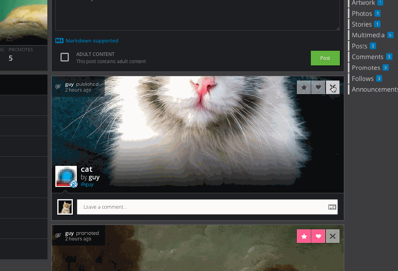Dismiss the promoted post with X icon
Screen dimensions: 398x271
coord(333,236)
